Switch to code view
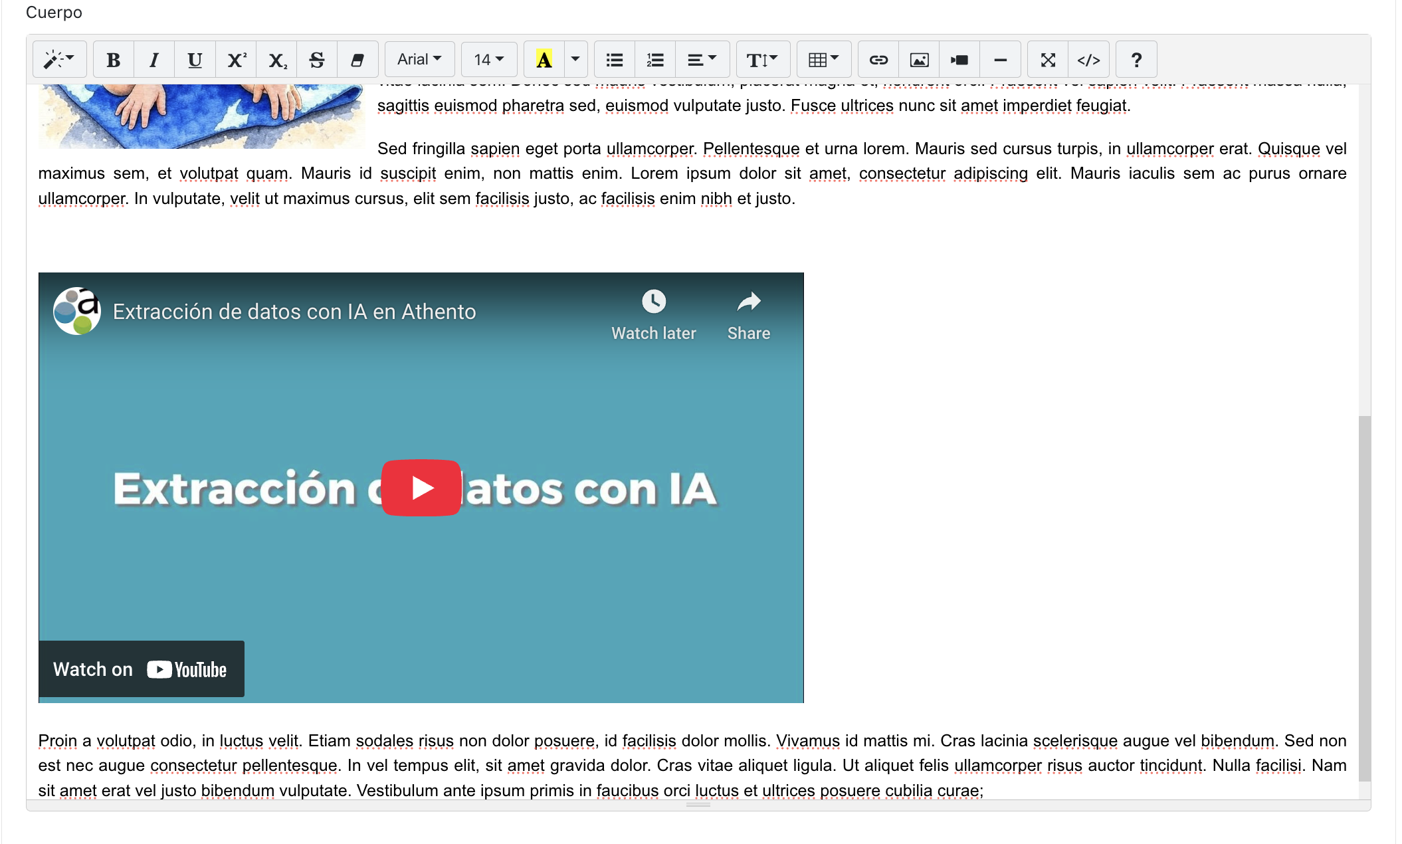The image size is (1402, 844). (x=1088, y=60)
